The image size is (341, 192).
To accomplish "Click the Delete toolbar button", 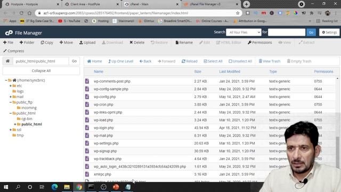I will click(137, 43).
